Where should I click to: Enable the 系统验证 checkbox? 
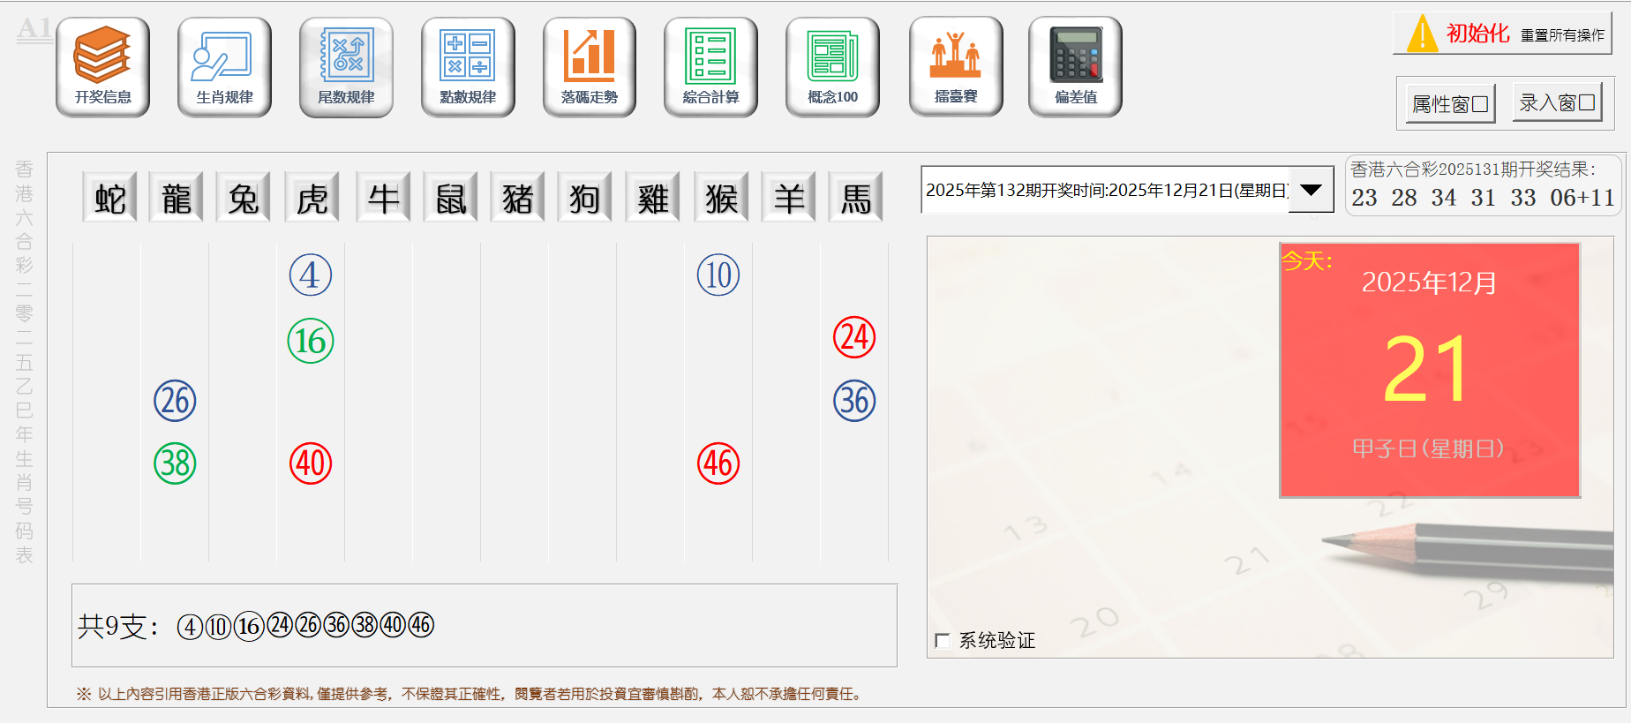point(943,641)
